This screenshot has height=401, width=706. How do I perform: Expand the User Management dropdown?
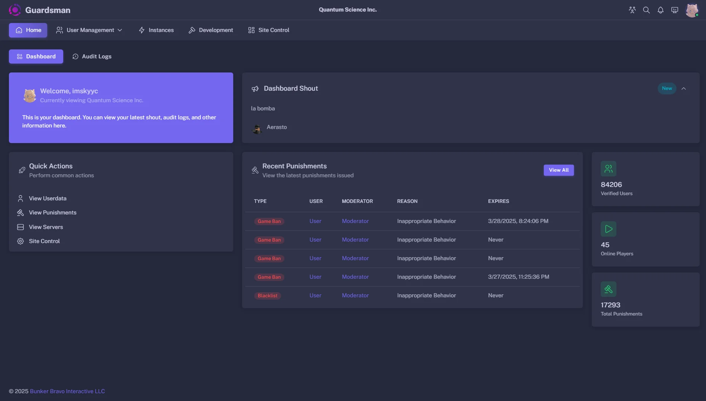click(89, 30)
